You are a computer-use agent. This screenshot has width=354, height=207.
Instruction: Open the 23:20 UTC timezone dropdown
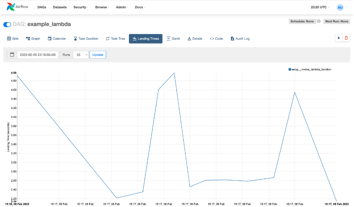point(320,7)
